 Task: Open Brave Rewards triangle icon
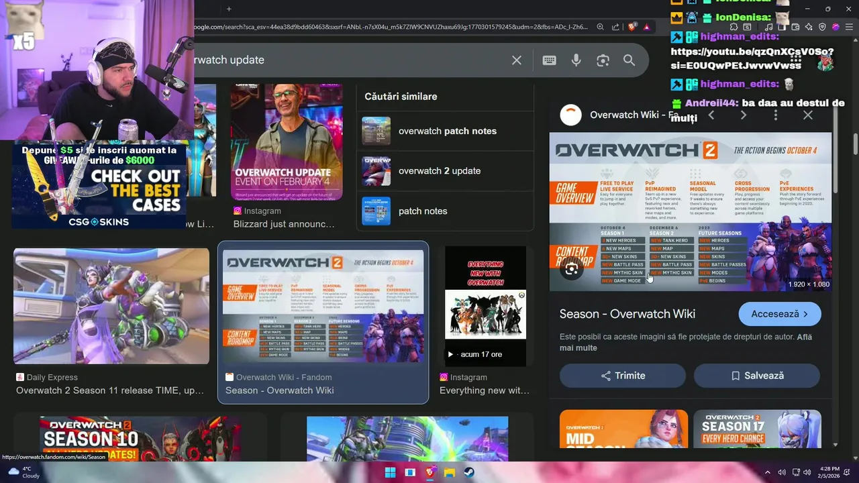647,27
